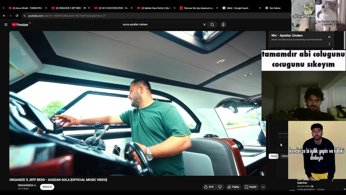Switch to NO CHOICE RECORDS tab

(111, 8)
